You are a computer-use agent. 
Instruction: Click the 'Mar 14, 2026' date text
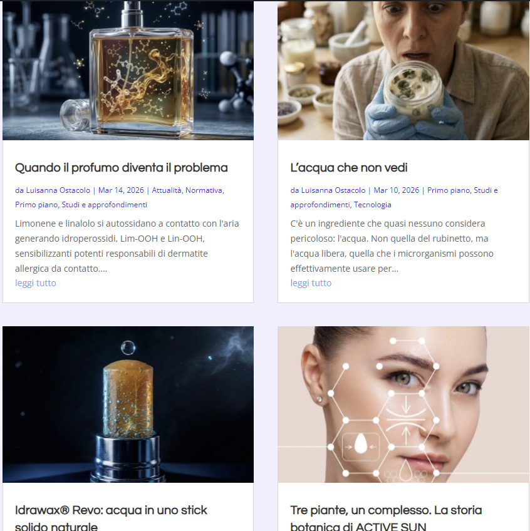(x=121, y=190)
